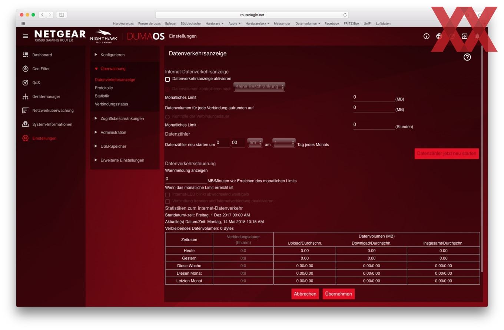Screen dimensions: 504x330
Task: Click the Diese Woche table row label
Action: pos(189,266)
